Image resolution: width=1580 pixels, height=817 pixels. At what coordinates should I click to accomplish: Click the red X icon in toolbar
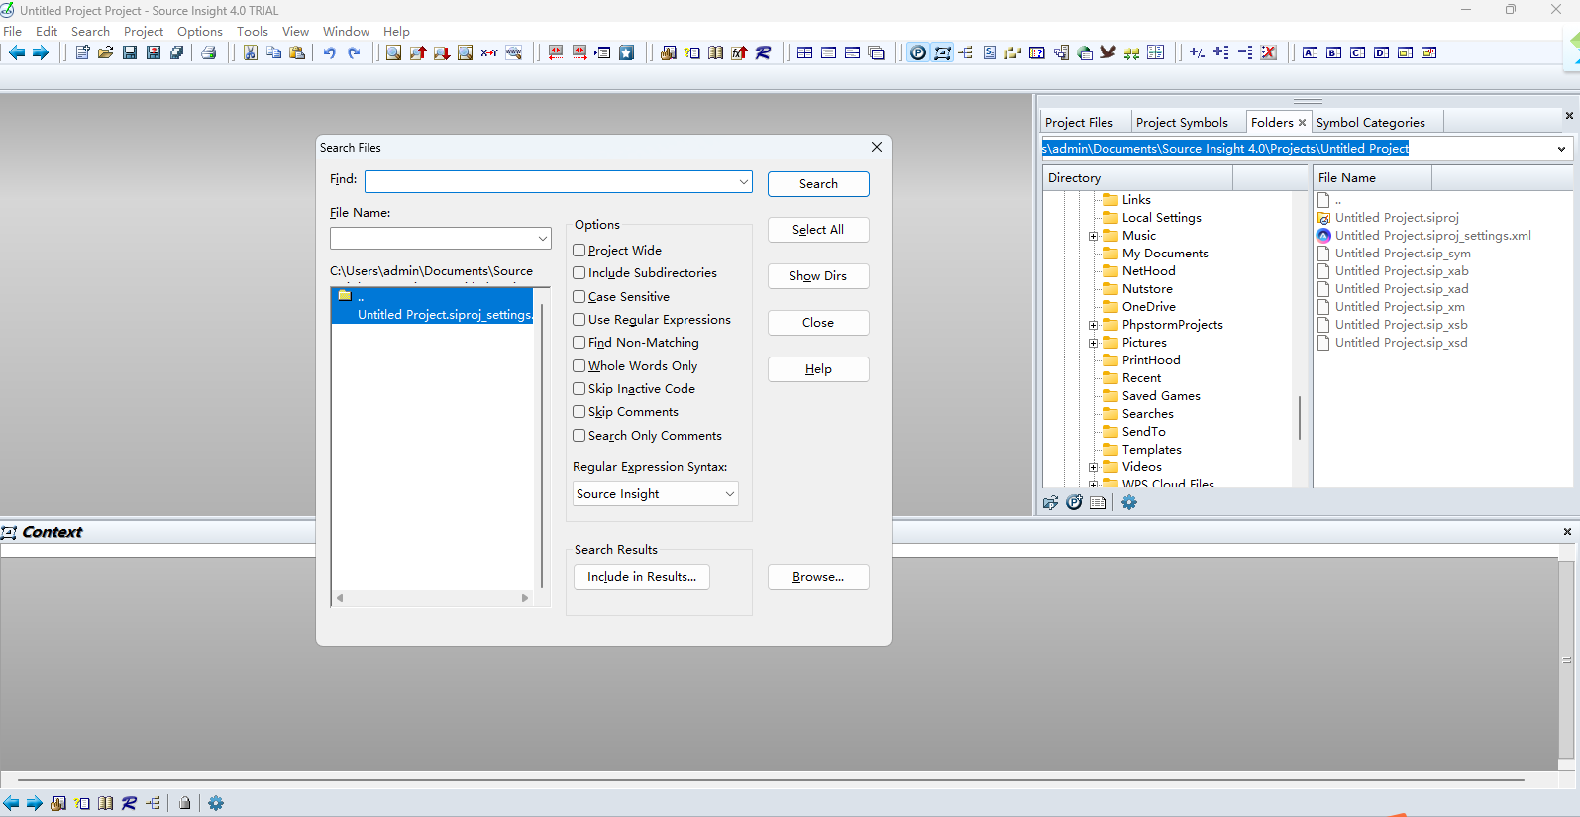click(1269, 52)
